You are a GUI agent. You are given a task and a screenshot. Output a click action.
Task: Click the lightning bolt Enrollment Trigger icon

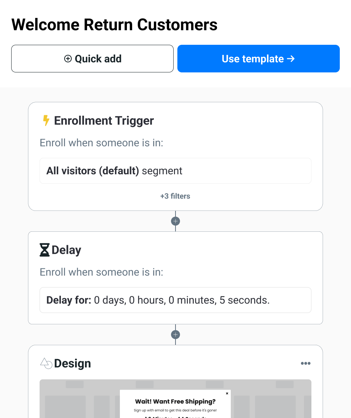46,121
